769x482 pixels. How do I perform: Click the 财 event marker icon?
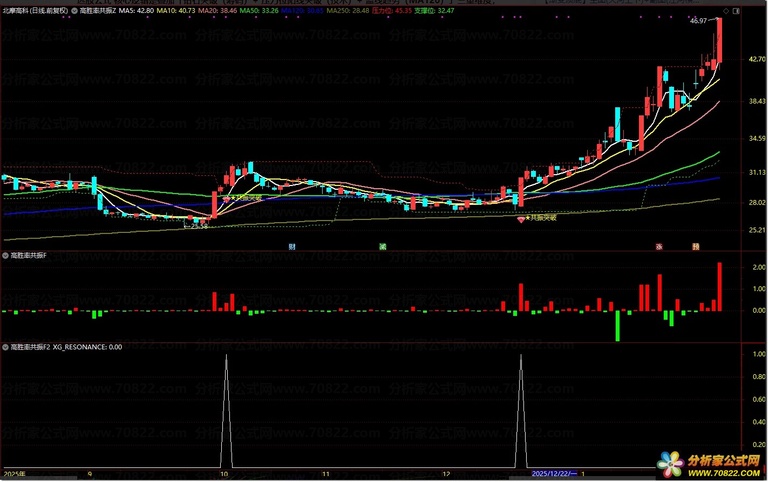click(x=292, y=247)
